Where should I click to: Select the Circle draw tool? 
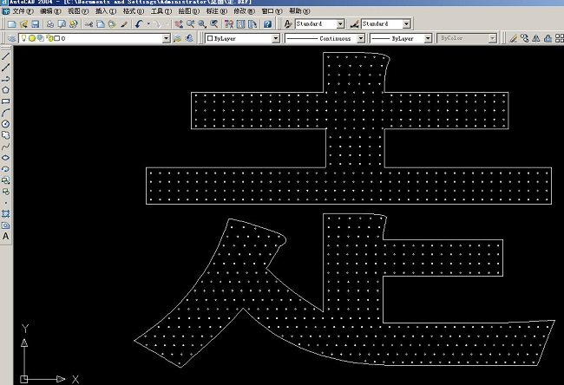[x=6, y=123]
